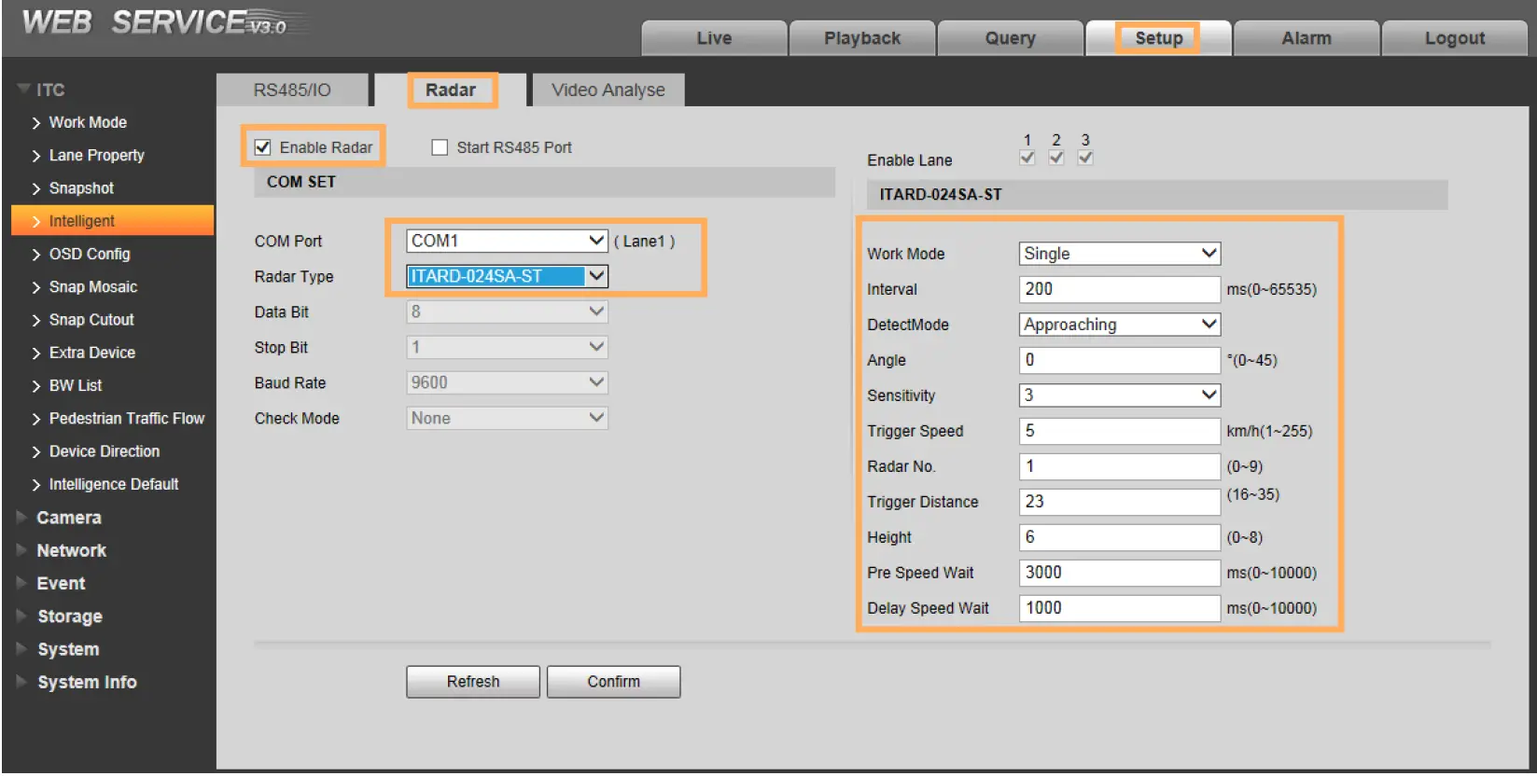Open the DetectMode dropdown

pyautogui.click(x=1120, y=325)
